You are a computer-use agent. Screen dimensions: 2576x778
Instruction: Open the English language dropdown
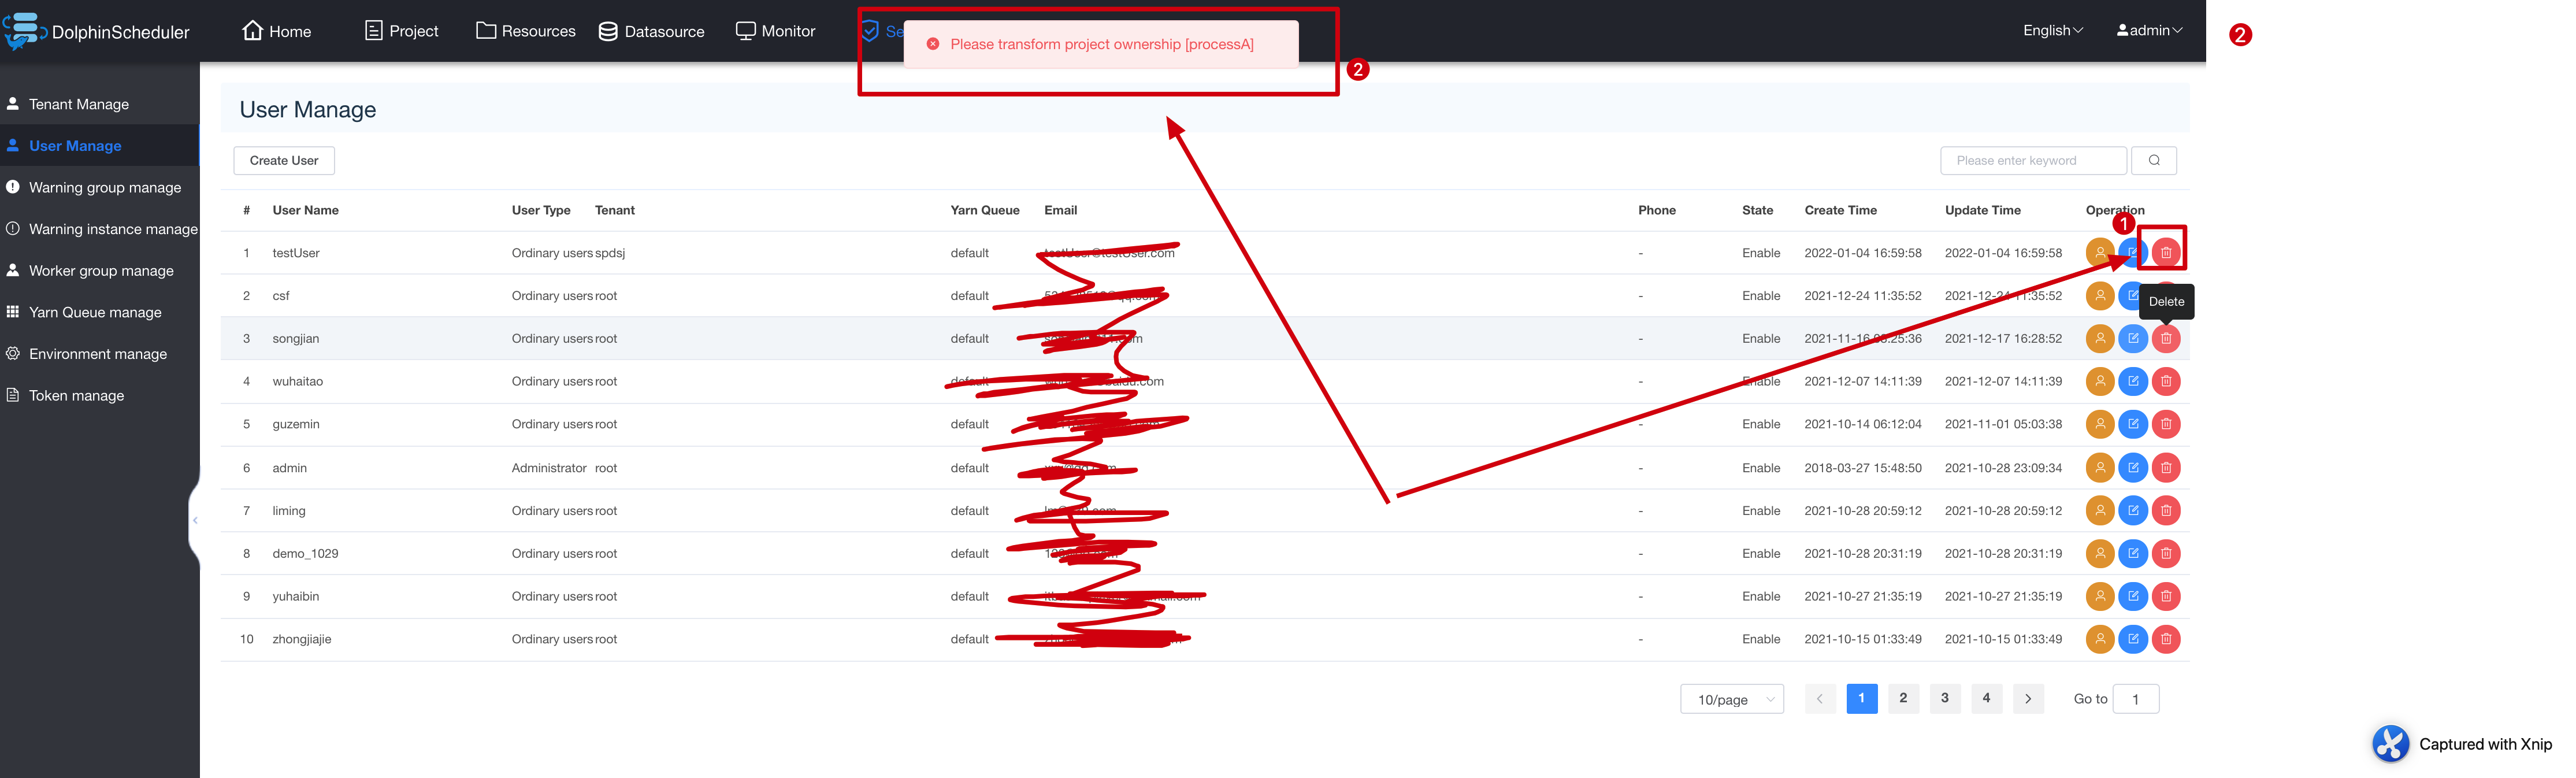click(2052, 30)
